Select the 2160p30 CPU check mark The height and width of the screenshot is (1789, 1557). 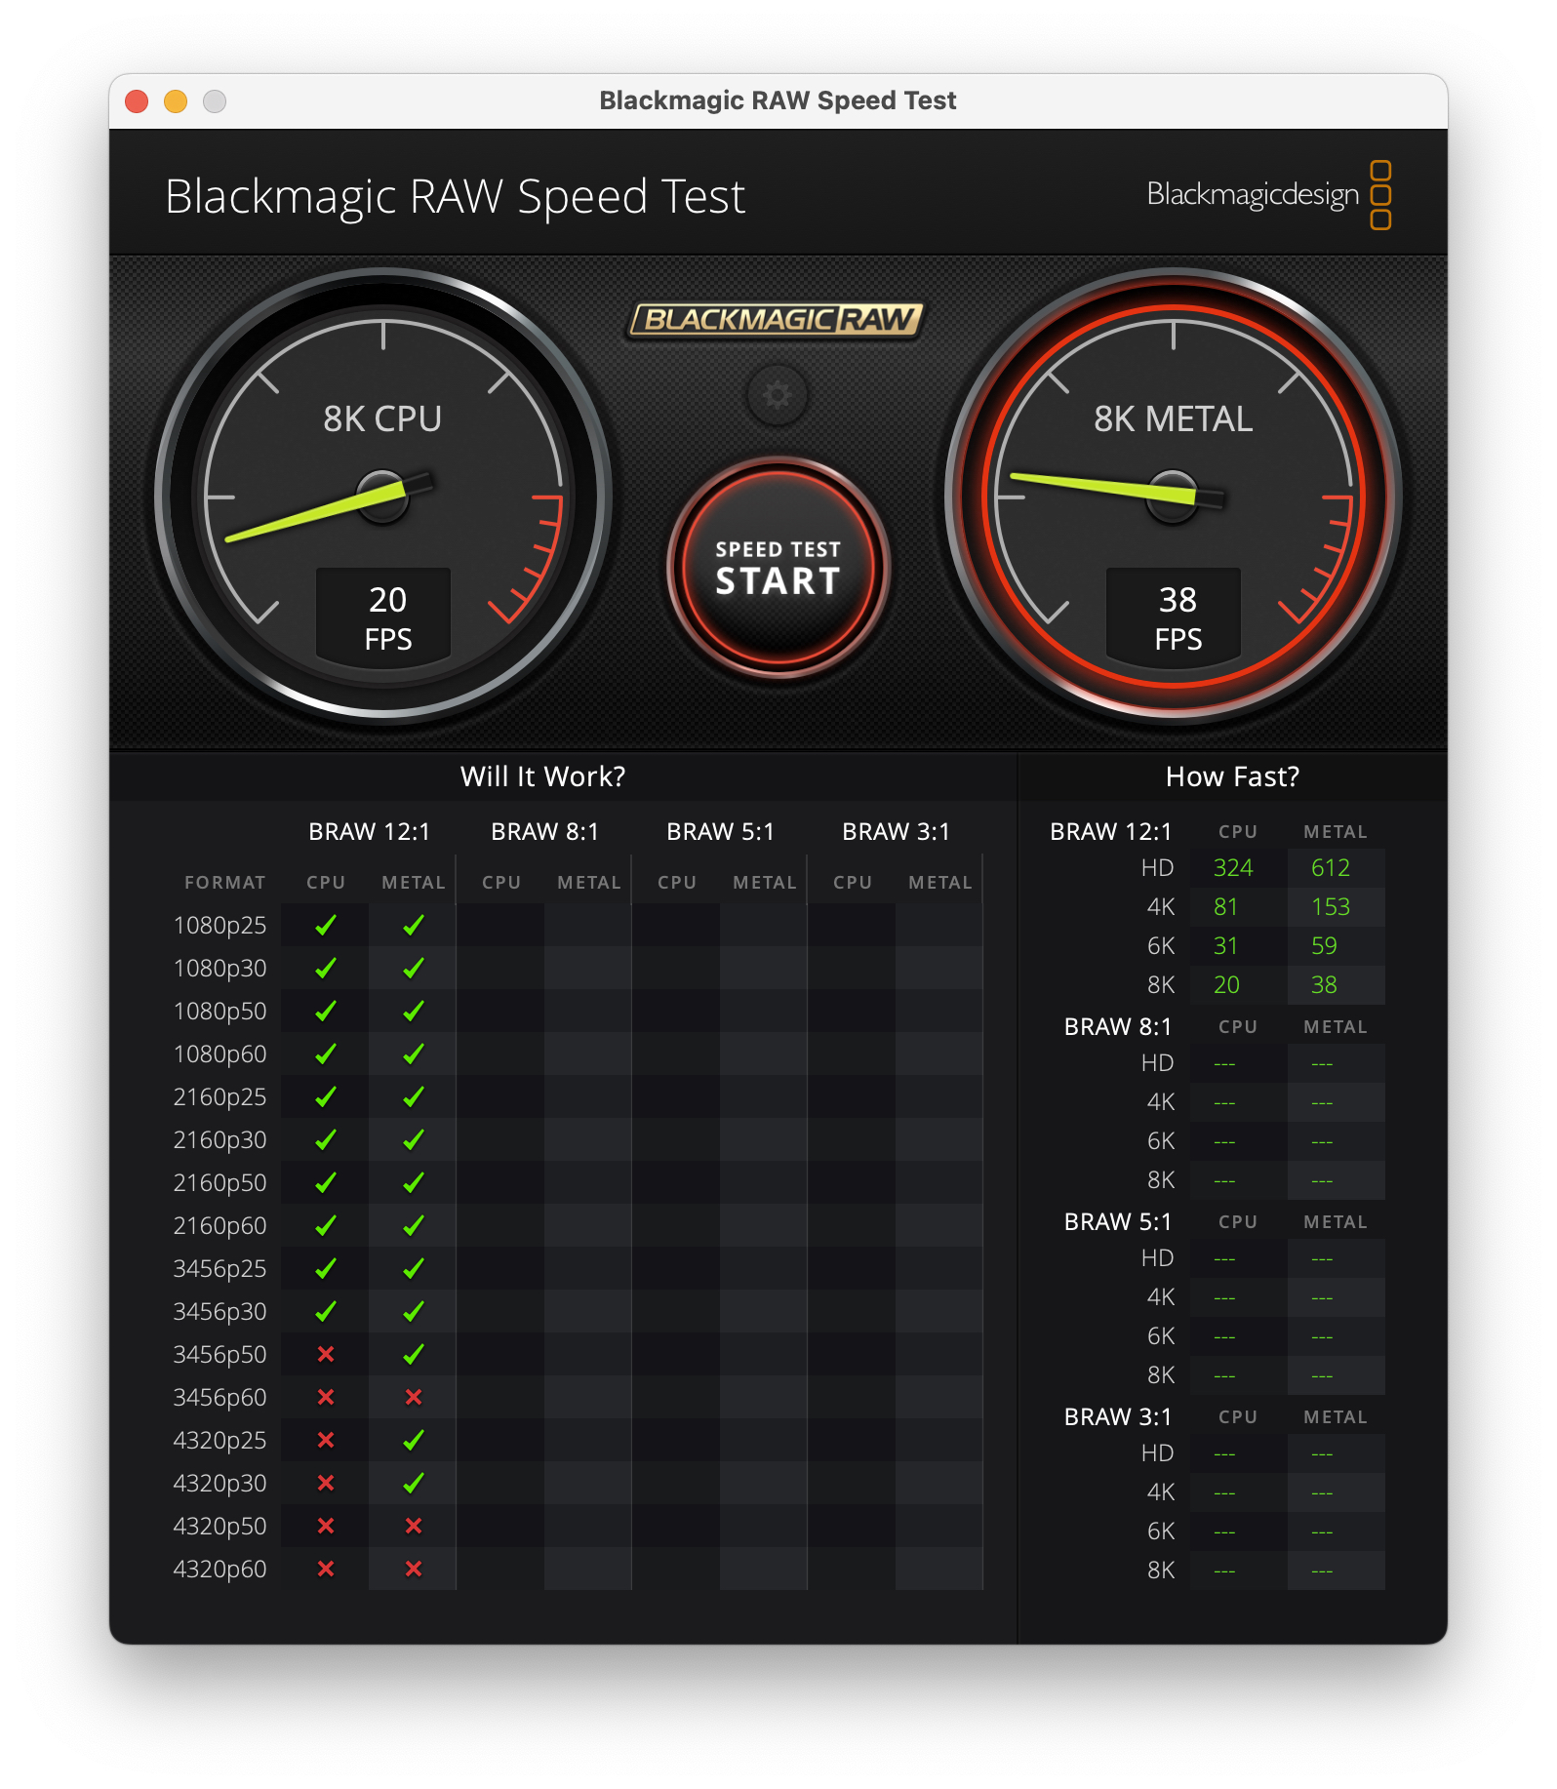tap(326, 1139)
